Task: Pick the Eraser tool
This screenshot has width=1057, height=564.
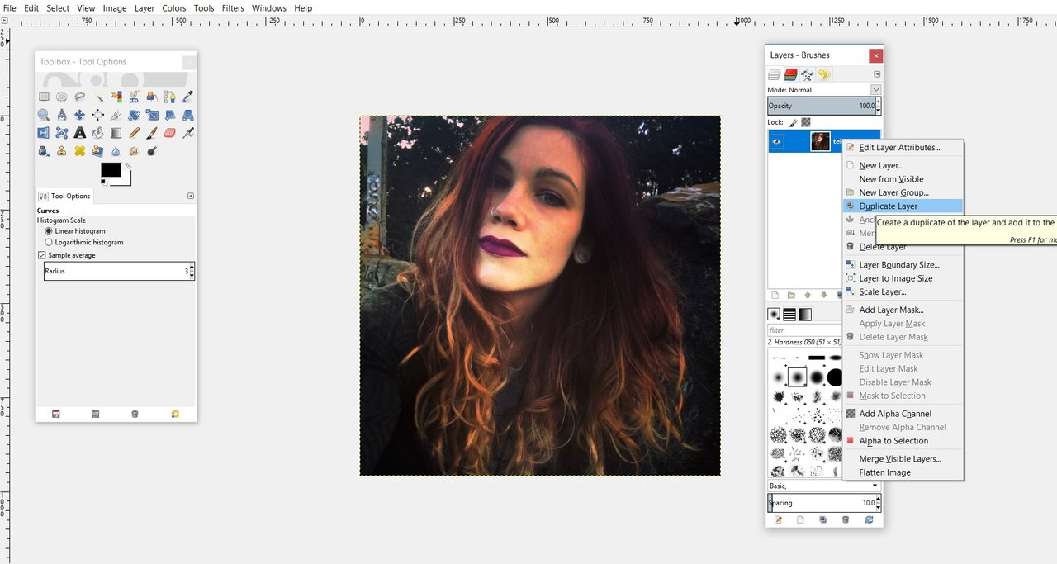Action: (x=170, y=132)
